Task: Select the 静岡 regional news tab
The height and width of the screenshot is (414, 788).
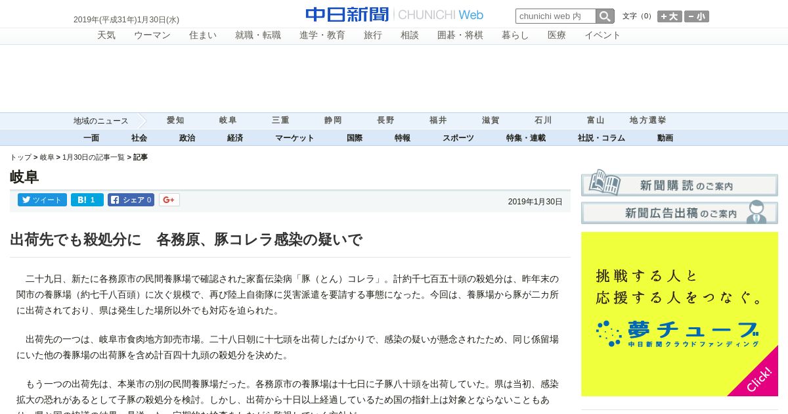Action: coord(333,120)
